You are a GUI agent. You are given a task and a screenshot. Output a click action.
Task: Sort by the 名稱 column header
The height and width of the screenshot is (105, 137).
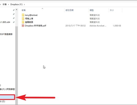point(23,10)
